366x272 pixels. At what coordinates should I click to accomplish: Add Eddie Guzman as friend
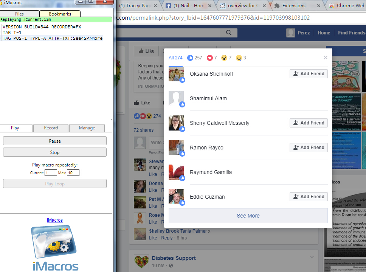[309, 197]
